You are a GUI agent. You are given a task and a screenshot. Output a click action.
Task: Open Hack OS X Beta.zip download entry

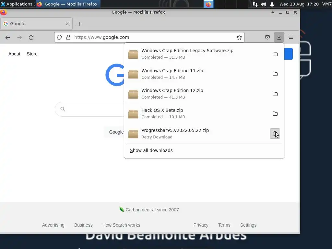pos(197,114)
